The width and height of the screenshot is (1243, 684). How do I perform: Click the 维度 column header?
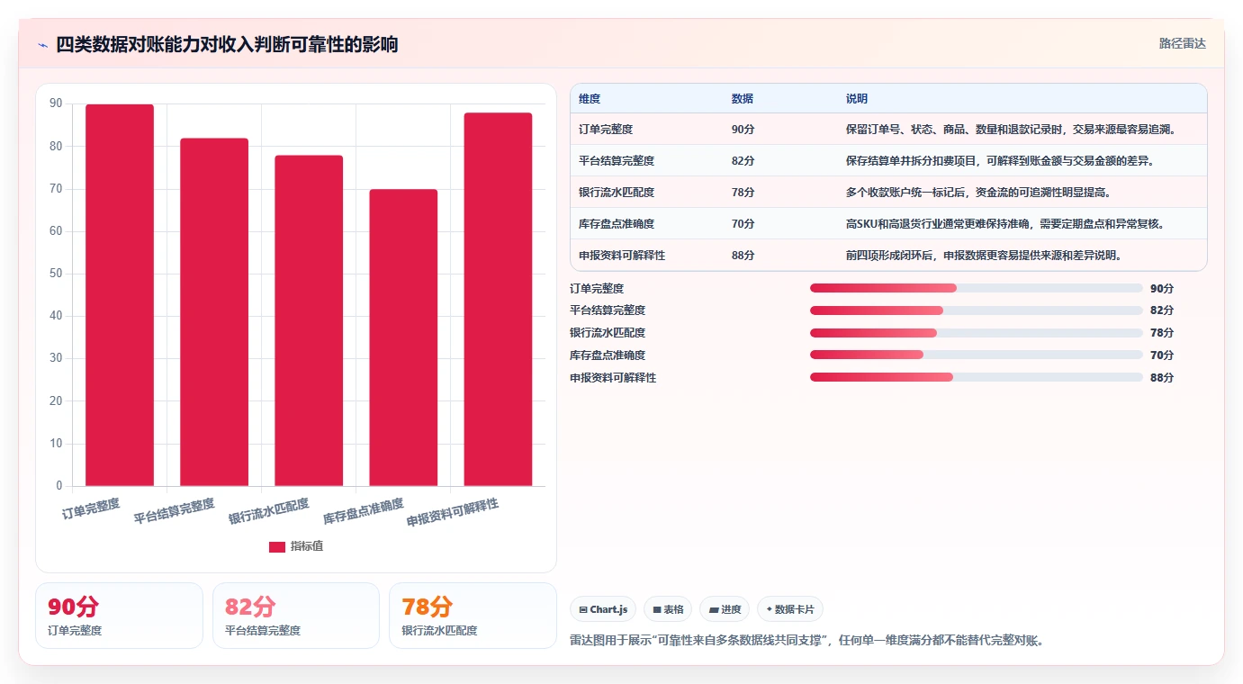pos(590,98)
